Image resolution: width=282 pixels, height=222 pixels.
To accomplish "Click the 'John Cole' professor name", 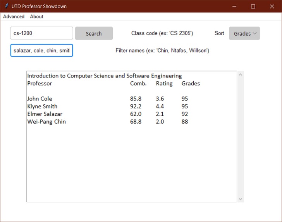I will (40, 98).
